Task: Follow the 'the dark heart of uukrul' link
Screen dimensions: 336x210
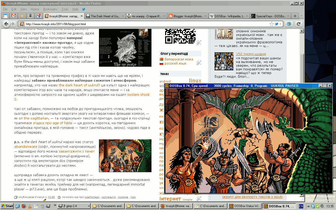Action: coord(78,85)
